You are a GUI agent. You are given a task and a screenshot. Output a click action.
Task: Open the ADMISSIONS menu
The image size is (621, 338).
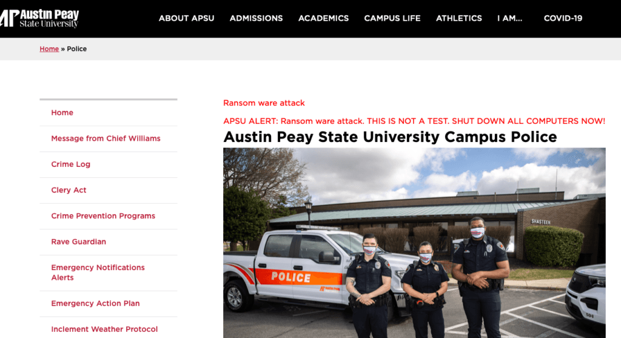point(257,18)
